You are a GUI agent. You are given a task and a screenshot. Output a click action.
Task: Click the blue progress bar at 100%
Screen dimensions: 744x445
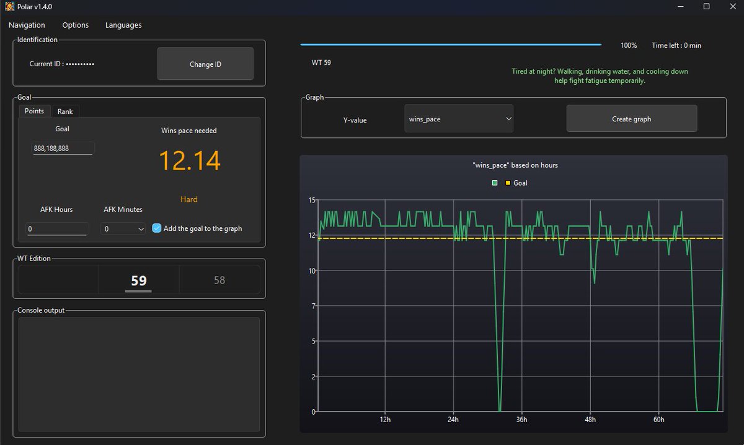[451, 45]
